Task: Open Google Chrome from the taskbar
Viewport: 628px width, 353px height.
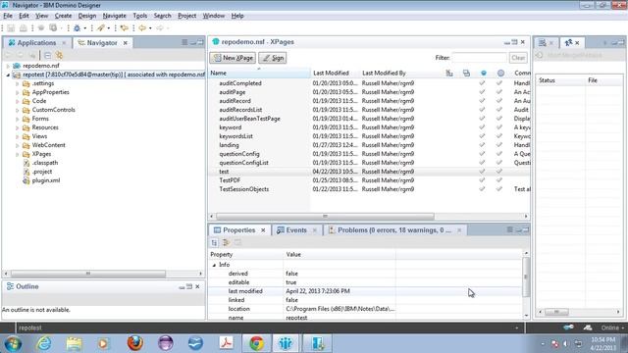Action: [x=256, y=343]
